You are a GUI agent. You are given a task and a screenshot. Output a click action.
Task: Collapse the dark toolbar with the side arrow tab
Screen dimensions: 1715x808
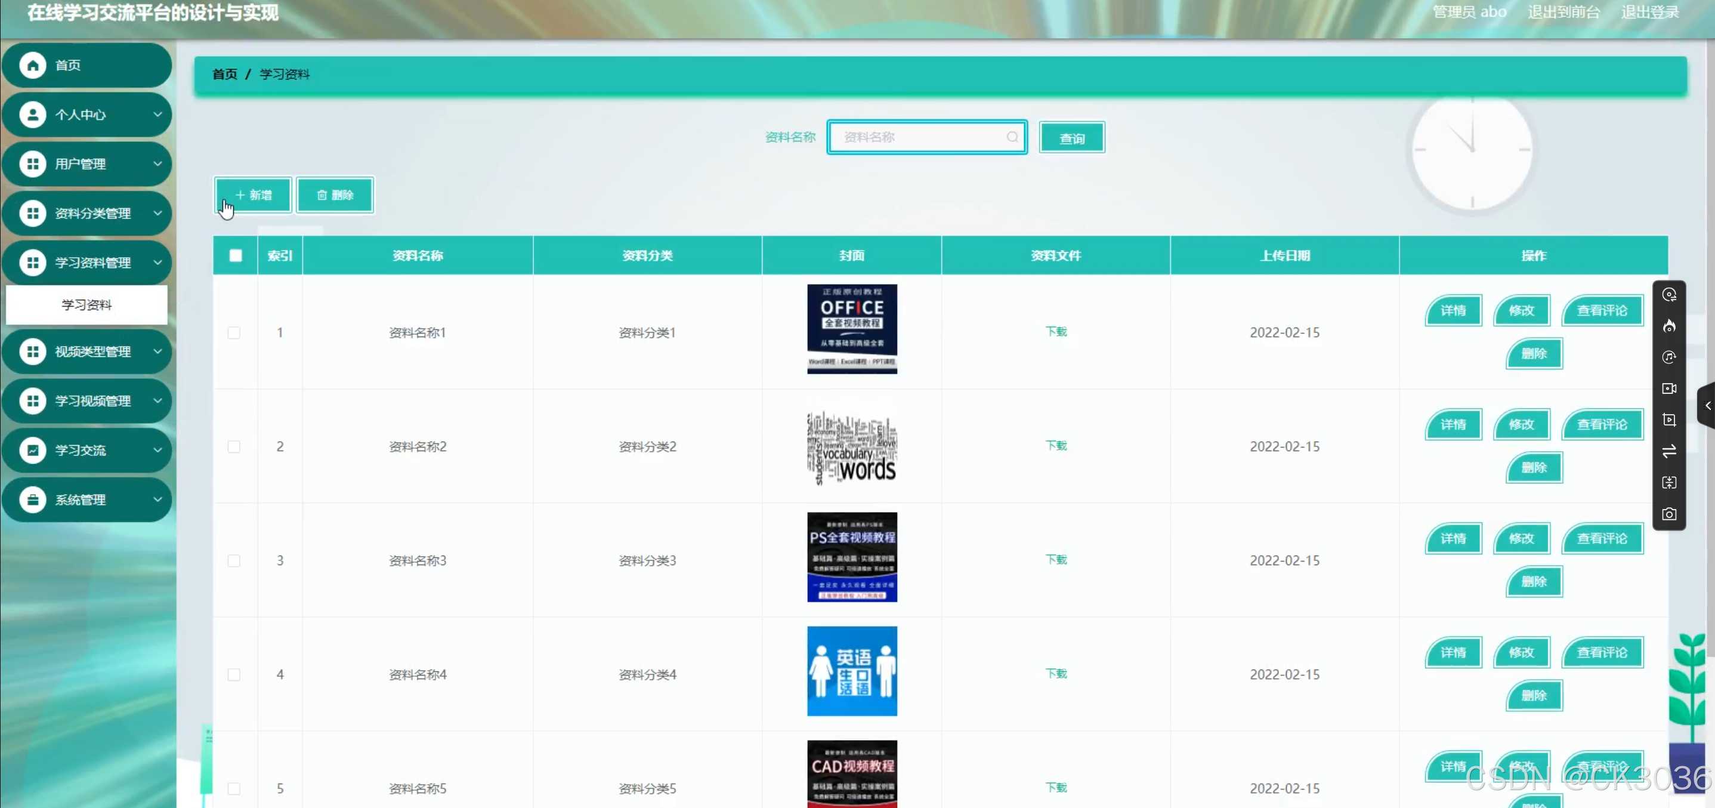1707,405
